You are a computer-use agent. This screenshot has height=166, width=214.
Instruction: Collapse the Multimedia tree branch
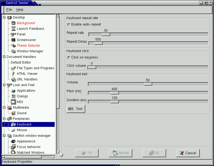(4, 108)
